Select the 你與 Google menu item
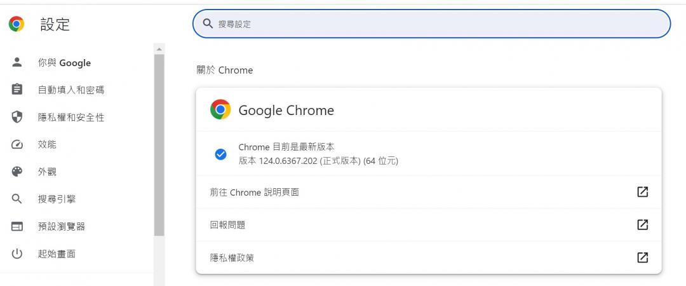 coord(77,63)
